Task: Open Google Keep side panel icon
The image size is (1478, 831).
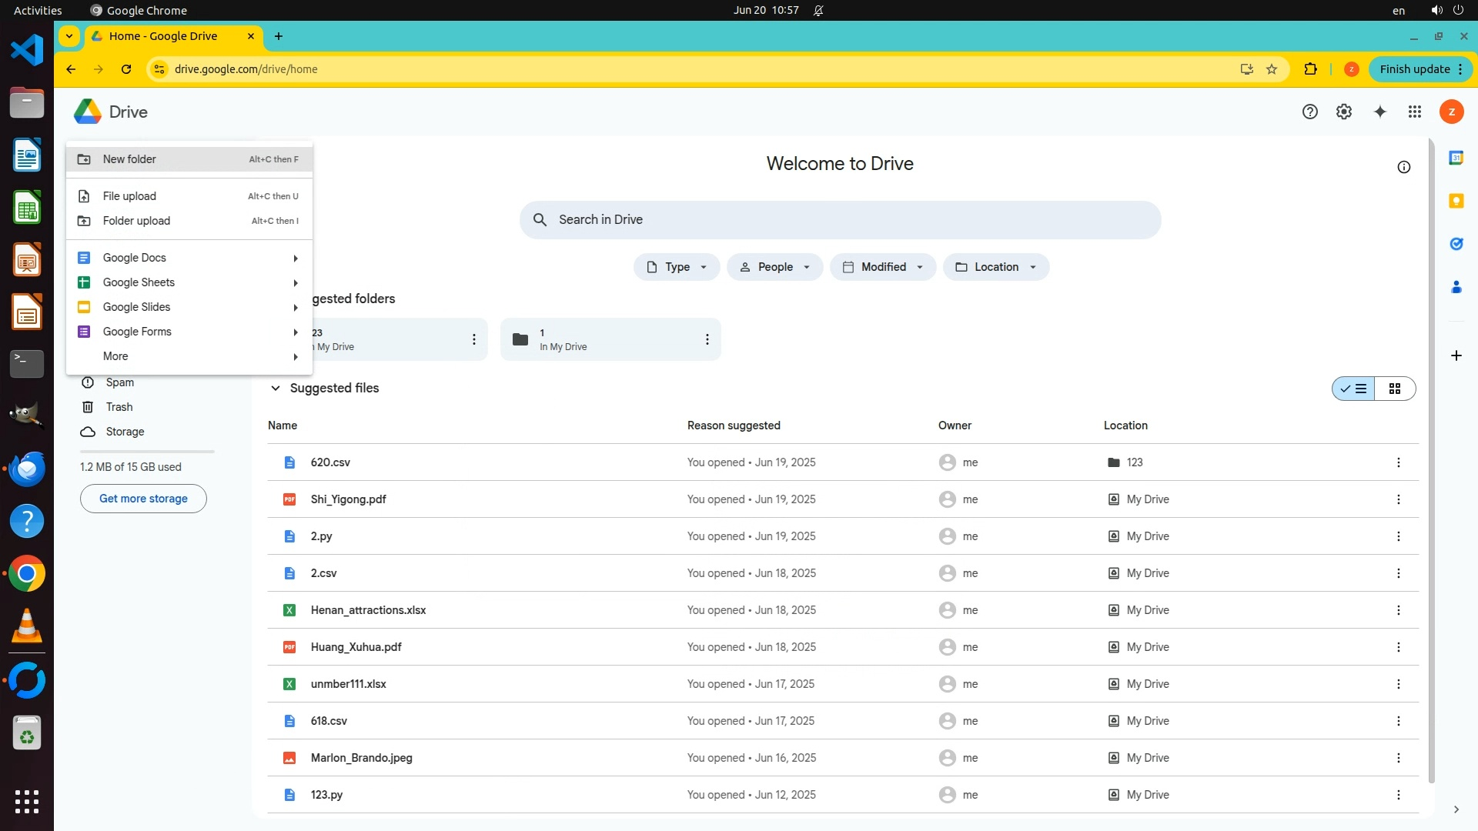Action: click(1456, 201)
